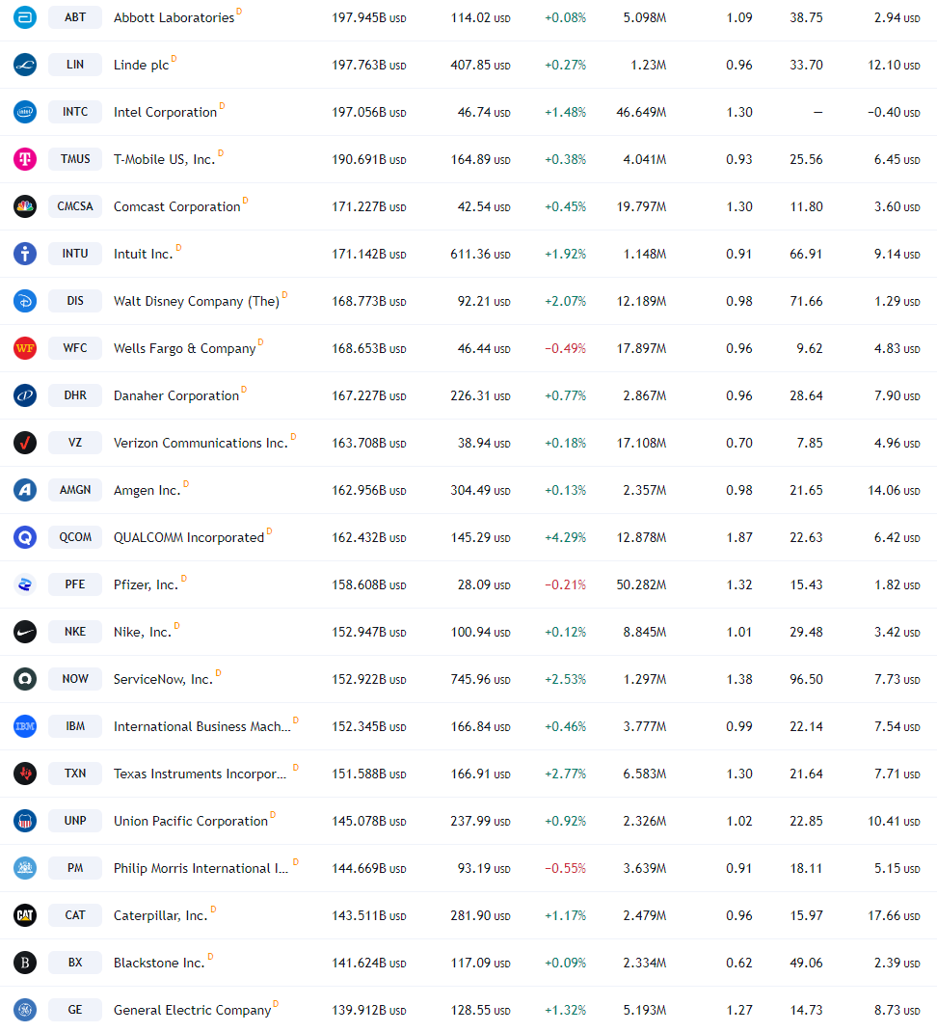
Task: Click the Philip Morris logo icon
Action: tap(25, 868)
